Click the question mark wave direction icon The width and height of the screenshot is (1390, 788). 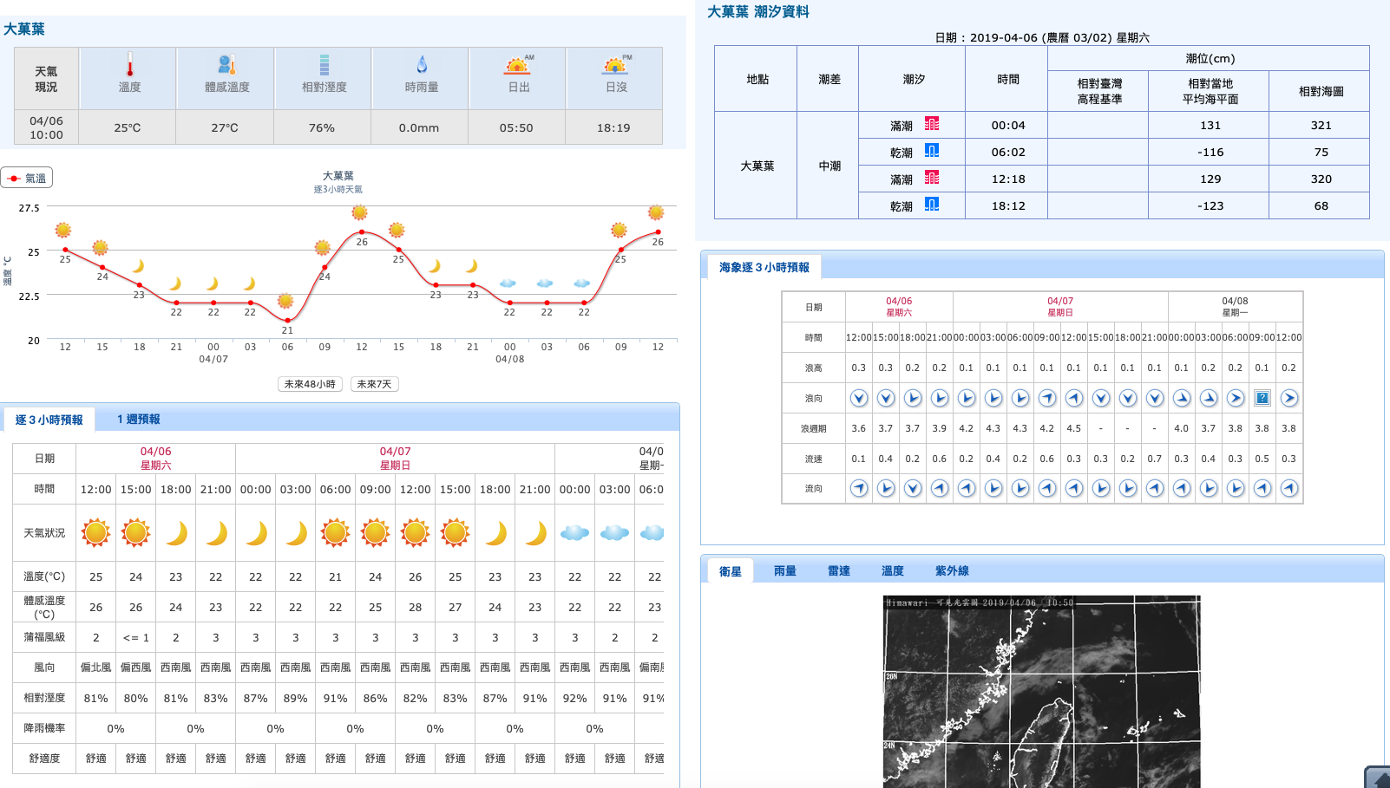pyautogui.click(x=1262, y=398)
